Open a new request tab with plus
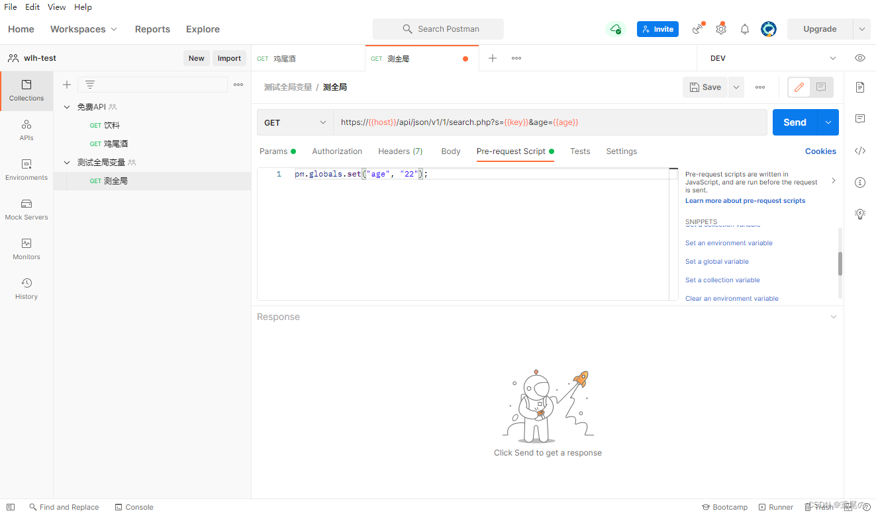 (493, 58)
